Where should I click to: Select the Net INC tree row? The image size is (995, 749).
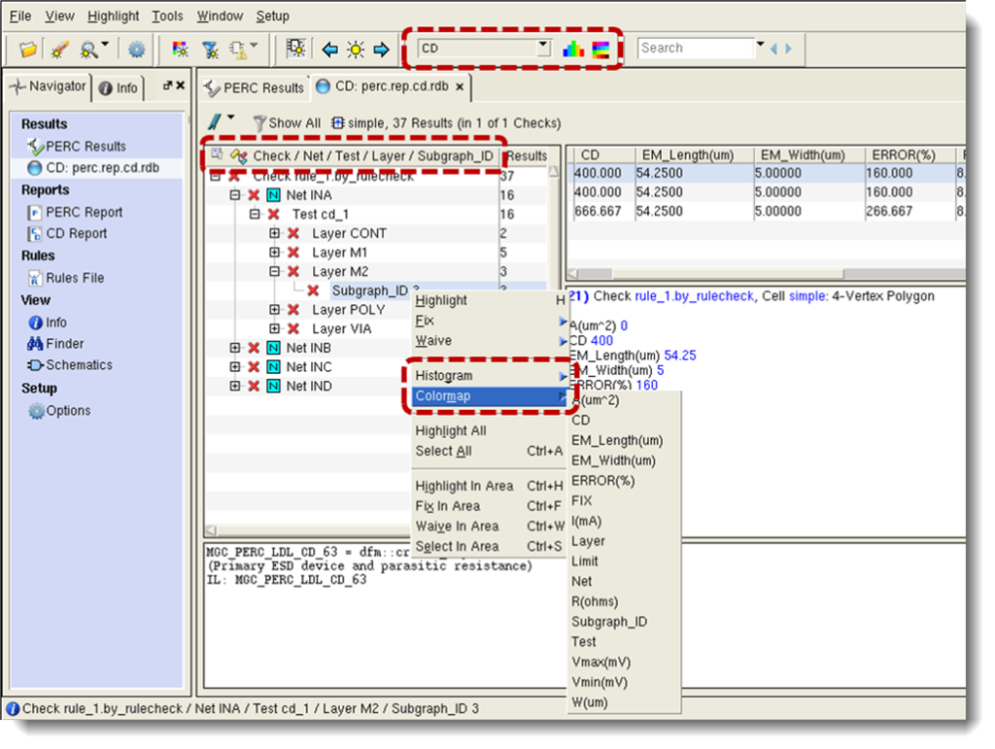pyautogui.click(x=308, y=367)
